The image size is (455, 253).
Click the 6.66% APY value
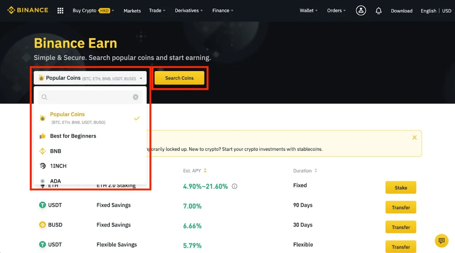coord(192,226)
